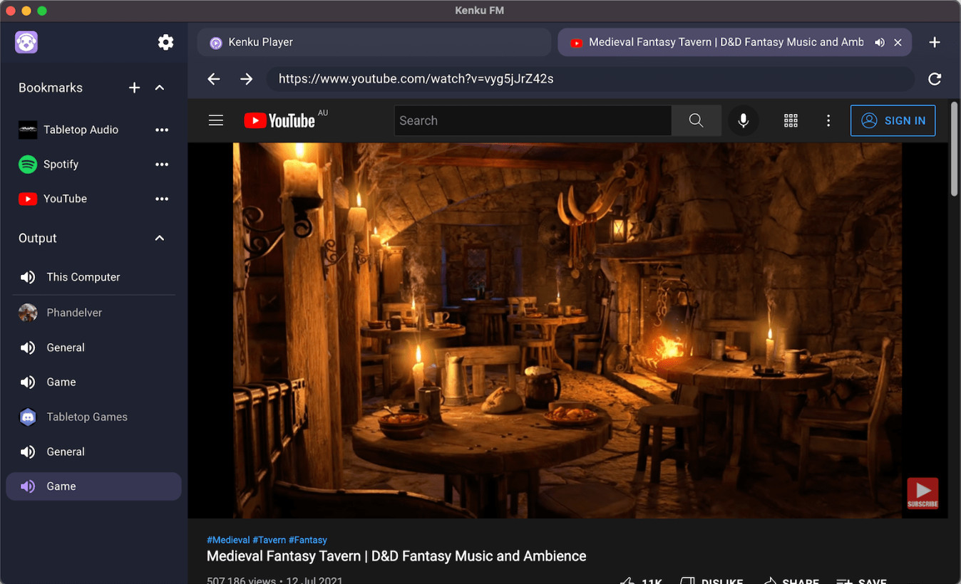Click the Kenku FM logo icon
The image size is (961, 584).
tap(26, 42)
